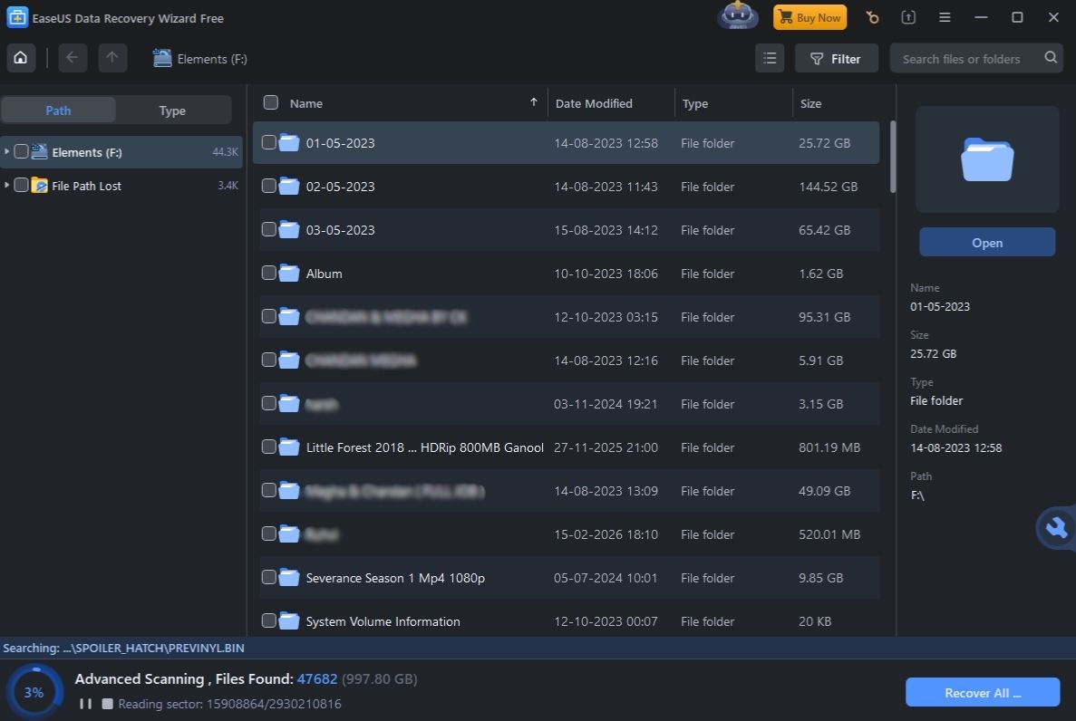Image resolution: width=1076 pixels, height=721 pixels.
Task: Switch to list view layout icon
Action: 770,59
